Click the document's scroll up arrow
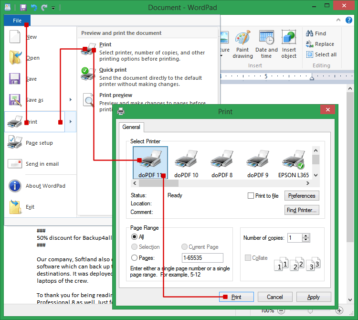358x320 pixels. [350, 88]
